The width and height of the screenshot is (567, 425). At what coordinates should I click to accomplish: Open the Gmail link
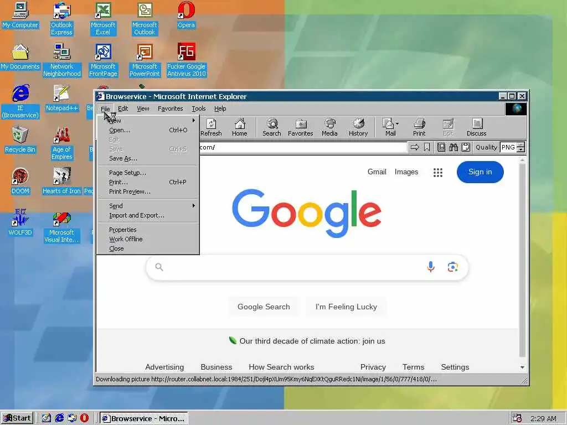tap(377, 172)
